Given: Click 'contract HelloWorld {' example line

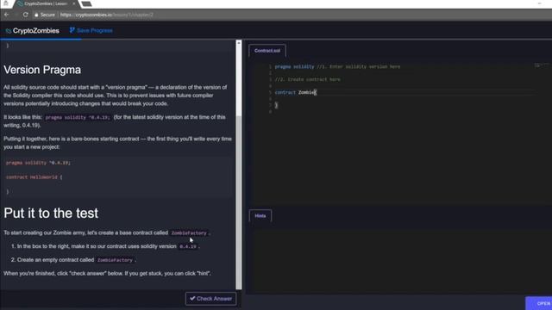Looking at the screenshot, I should [34, 177].
